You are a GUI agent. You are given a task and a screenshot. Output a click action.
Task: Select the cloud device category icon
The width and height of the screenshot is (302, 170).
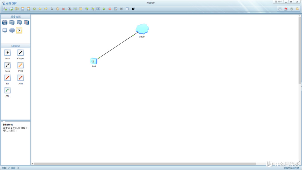(x=12, y=30)
